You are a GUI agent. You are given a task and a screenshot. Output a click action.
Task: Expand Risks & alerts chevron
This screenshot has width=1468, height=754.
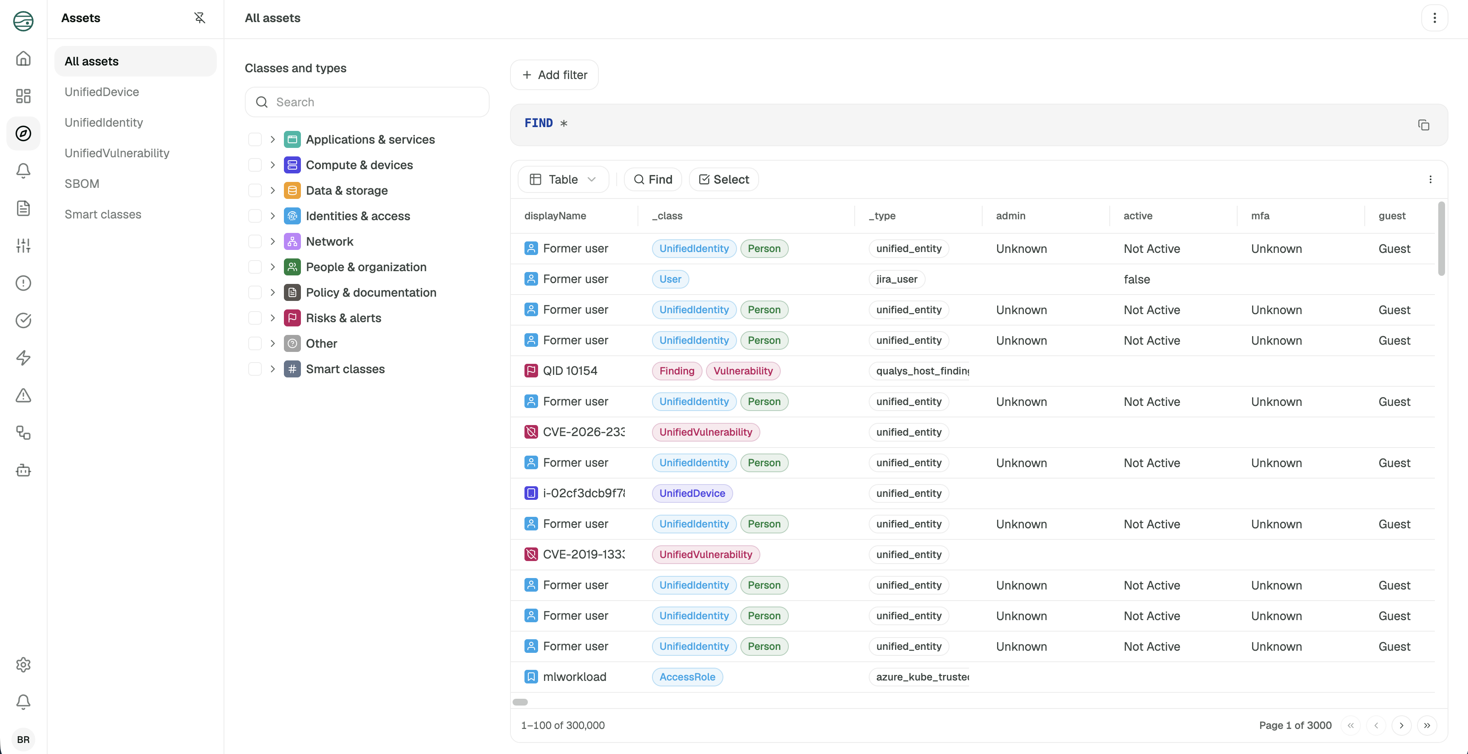pyautogui.click(x=273, y=318)
